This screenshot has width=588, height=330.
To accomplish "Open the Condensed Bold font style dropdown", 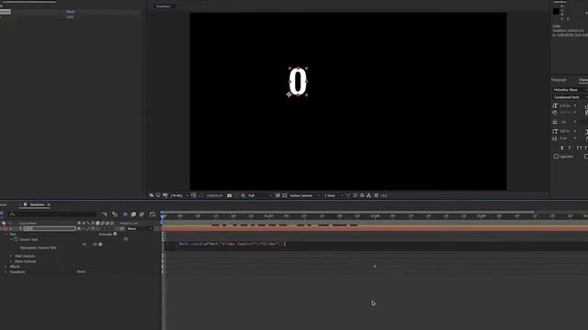I will tap(570, 97).
